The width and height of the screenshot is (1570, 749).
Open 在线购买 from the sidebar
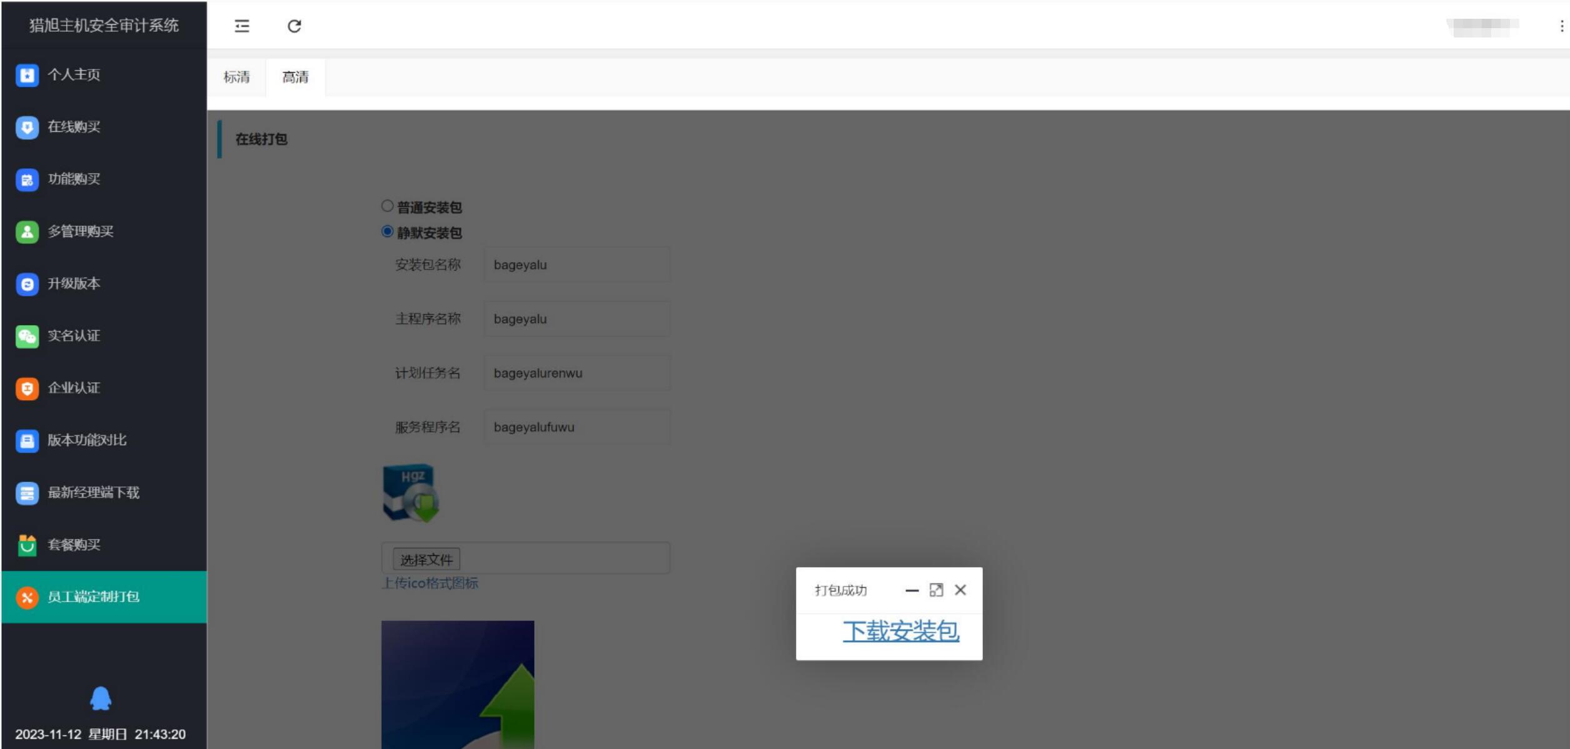73,127
